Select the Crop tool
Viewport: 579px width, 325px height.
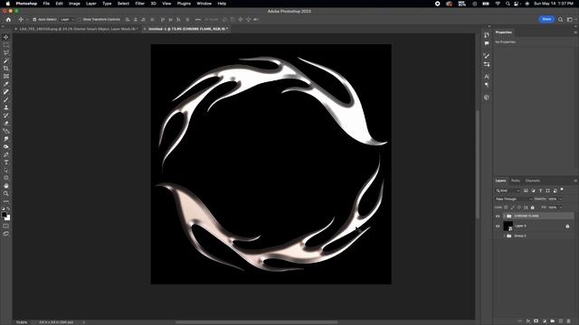click(6, 69)
